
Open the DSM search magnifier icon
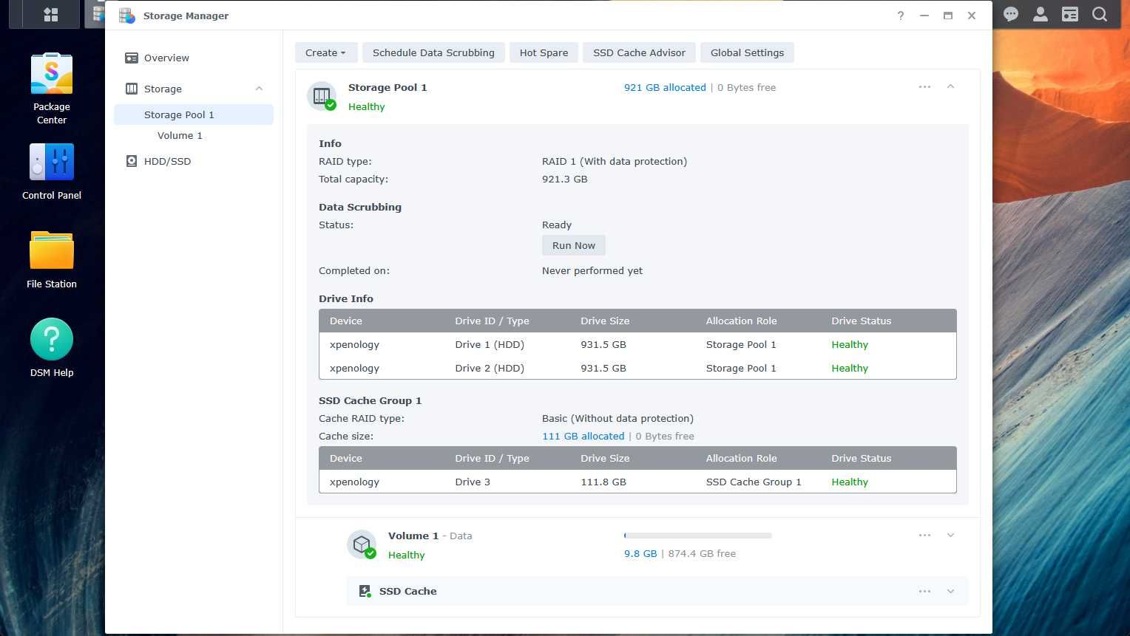[1099, 15]
